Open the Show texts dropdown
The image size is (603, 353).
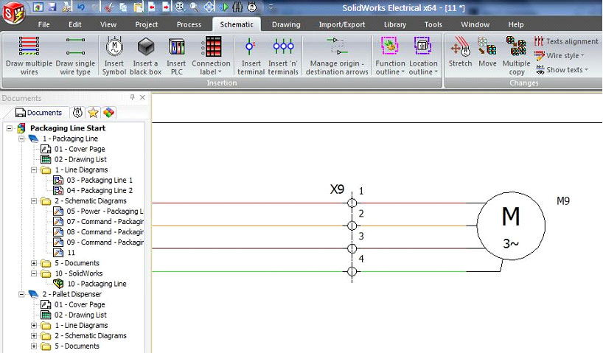(x=562, y=69)
